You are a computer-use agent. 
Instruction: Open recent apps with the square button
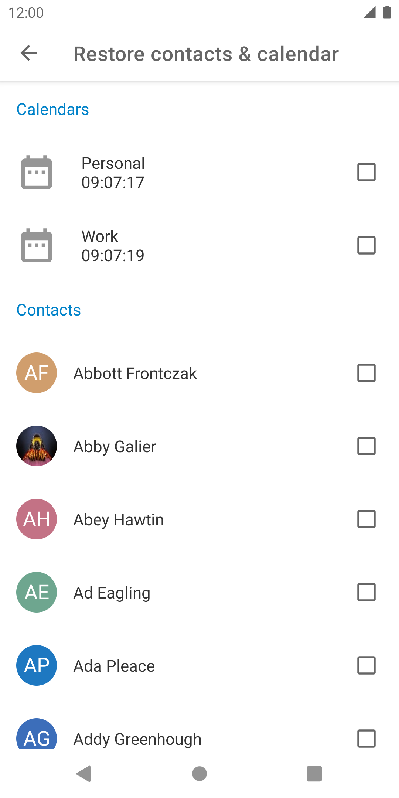point(314,774)
